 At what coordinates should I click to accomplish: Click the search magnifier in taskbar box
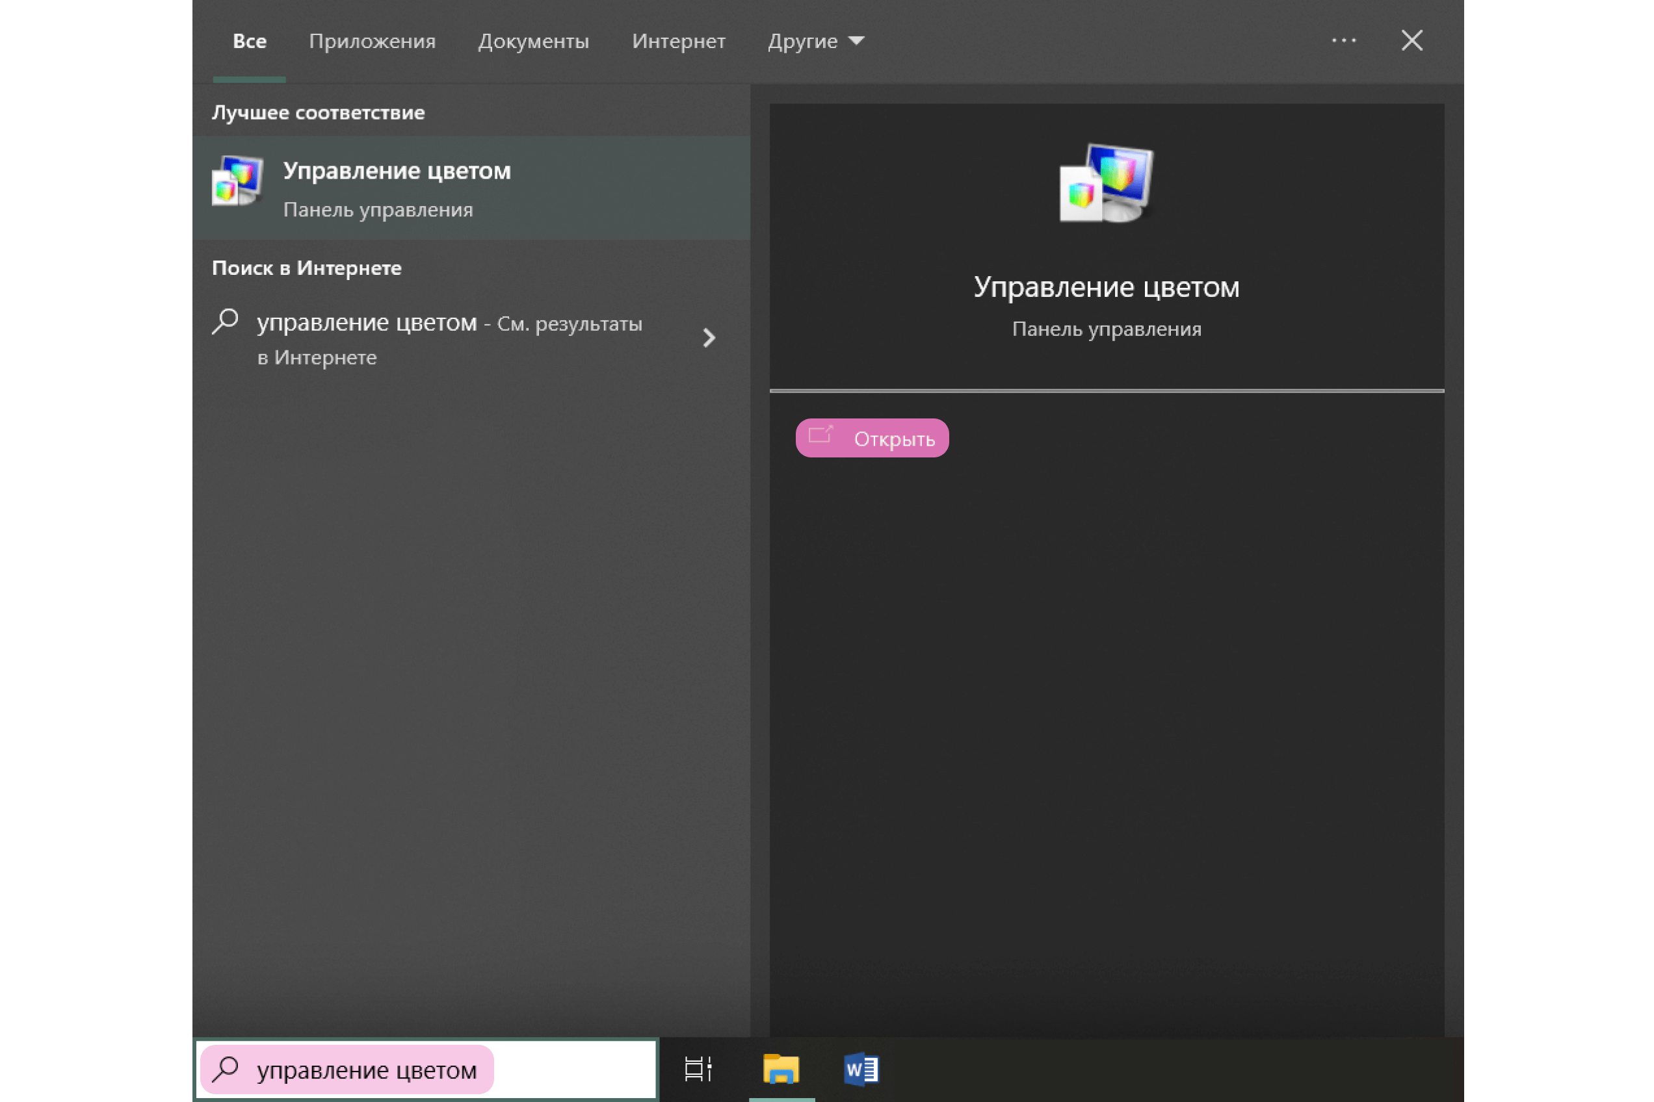pos(226,1069)
